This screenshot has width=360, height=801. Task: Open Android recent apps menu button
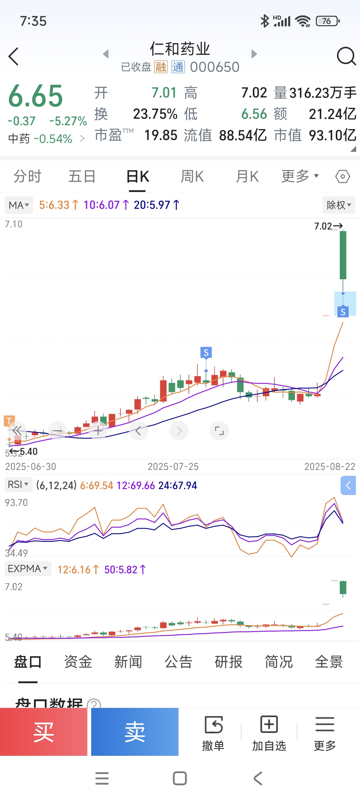(x=102, y=778)
